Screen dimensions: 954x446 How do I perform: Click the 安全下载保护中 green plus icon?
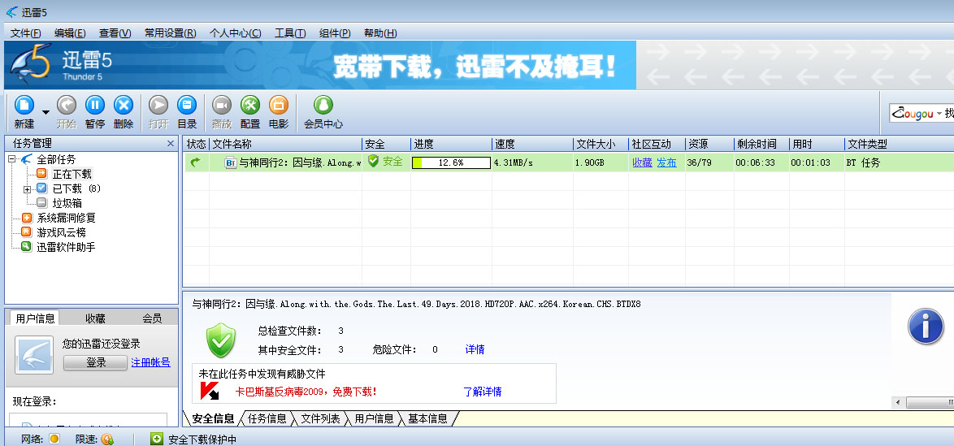(x=157, y=439)
